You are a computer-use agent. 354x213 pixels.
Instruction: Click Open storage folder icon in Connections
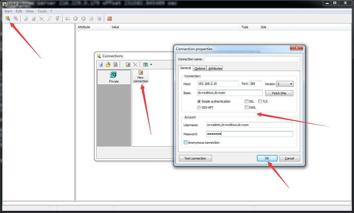[108, 65]
